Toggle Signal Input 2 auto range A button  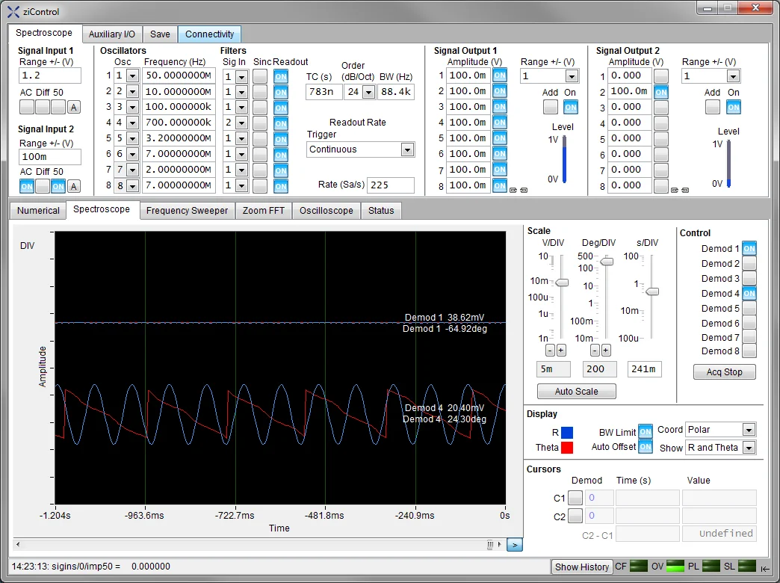[74, 187]
